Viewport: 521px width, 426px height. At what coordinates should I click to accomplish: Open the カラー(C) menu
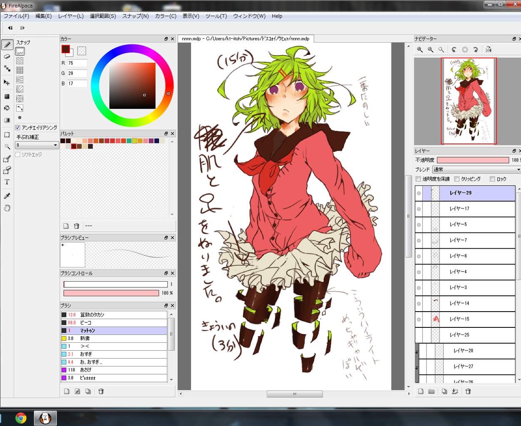pos(166,16)
